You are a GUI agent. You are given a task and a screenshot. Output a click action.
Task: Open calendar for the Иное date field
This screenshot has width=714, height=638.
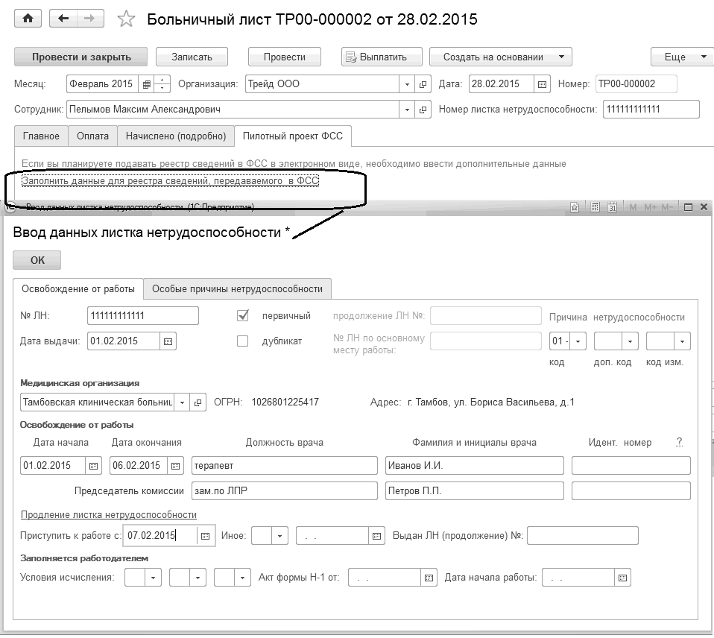(x=376, y=536)
